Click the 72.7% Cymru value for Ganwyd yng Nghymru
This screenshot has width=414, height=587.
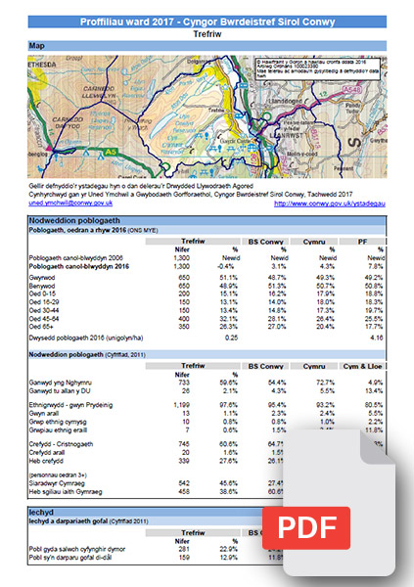pyautogui.click(x=325, y=383)
